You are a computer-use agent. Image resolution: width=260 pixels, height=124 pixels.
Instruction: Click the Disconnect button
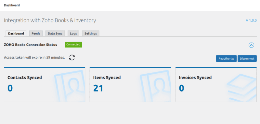pos(247,59)
